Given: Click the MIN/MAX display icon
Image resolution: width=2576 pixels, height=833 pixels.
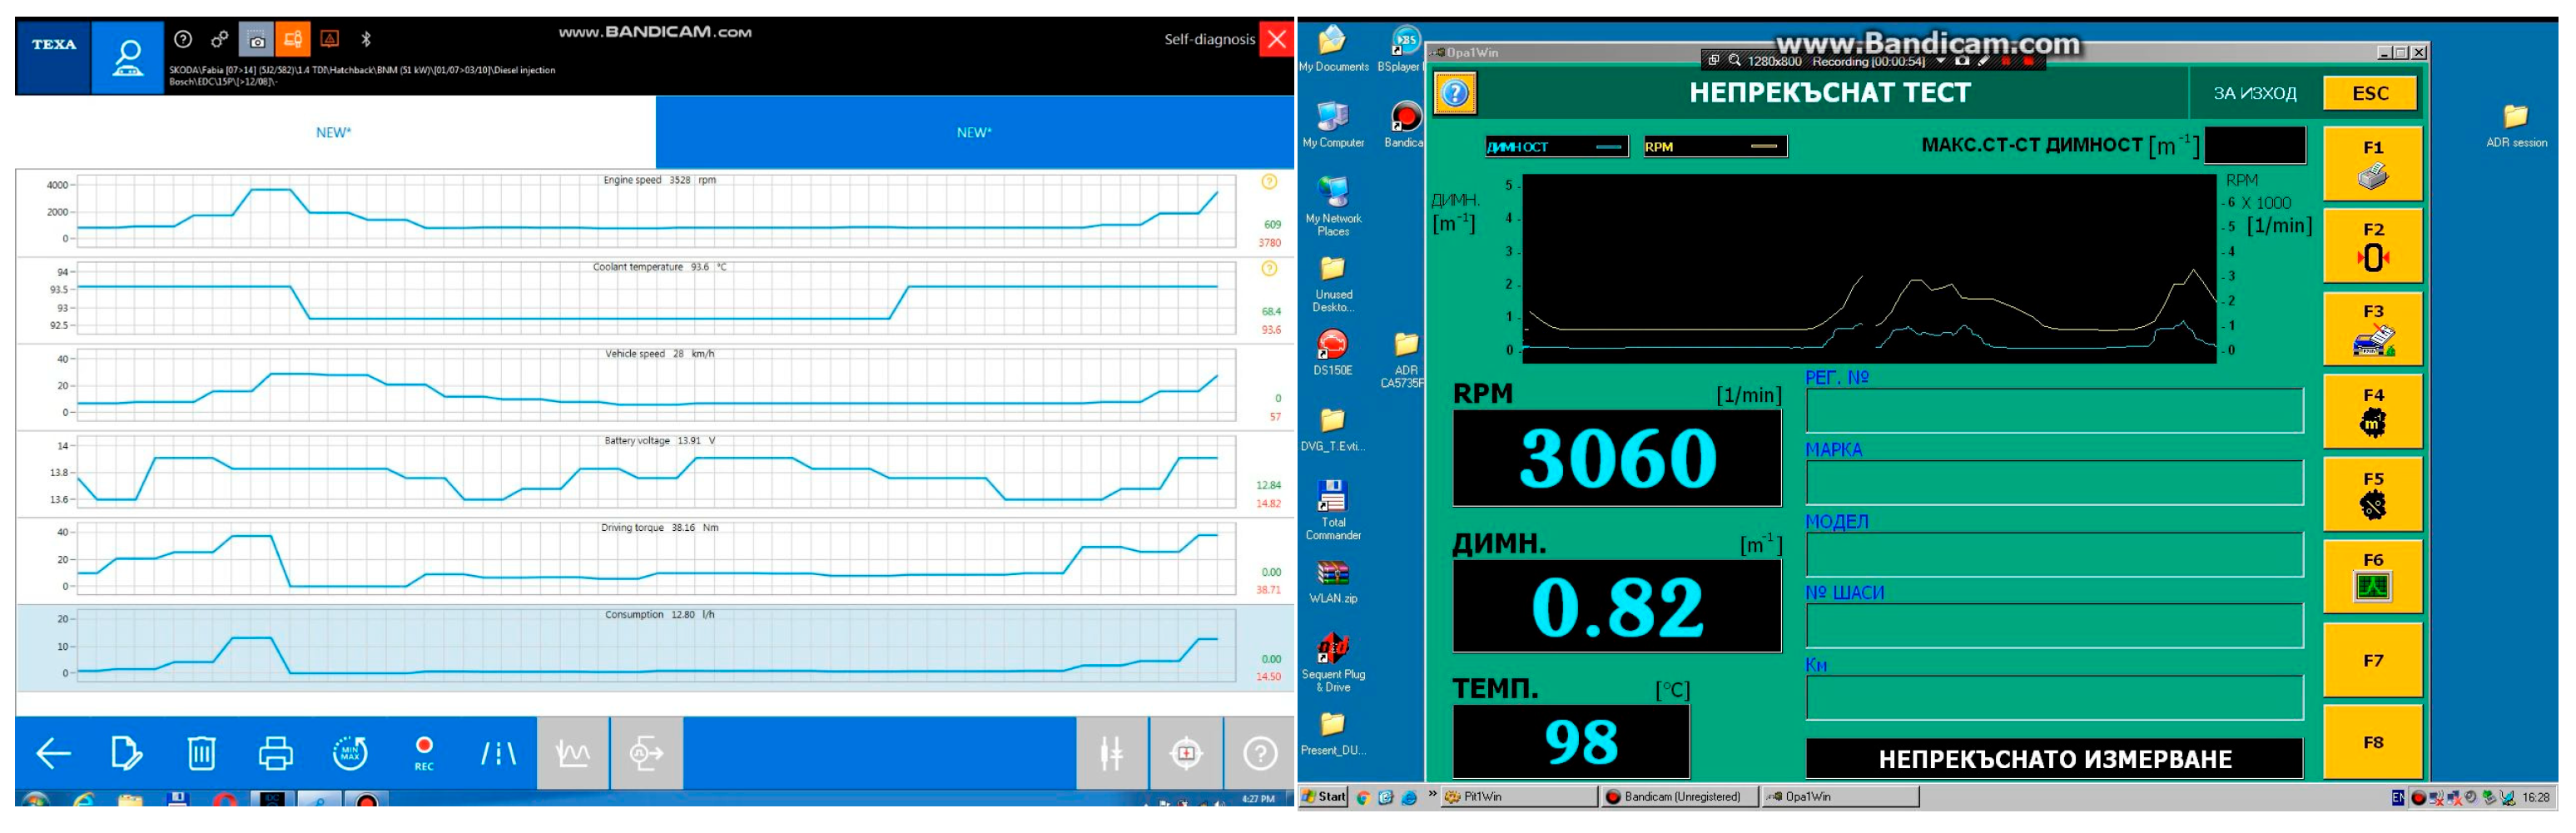Looking at the screenshot, I should pyautogui.click(x=351, y=755).
